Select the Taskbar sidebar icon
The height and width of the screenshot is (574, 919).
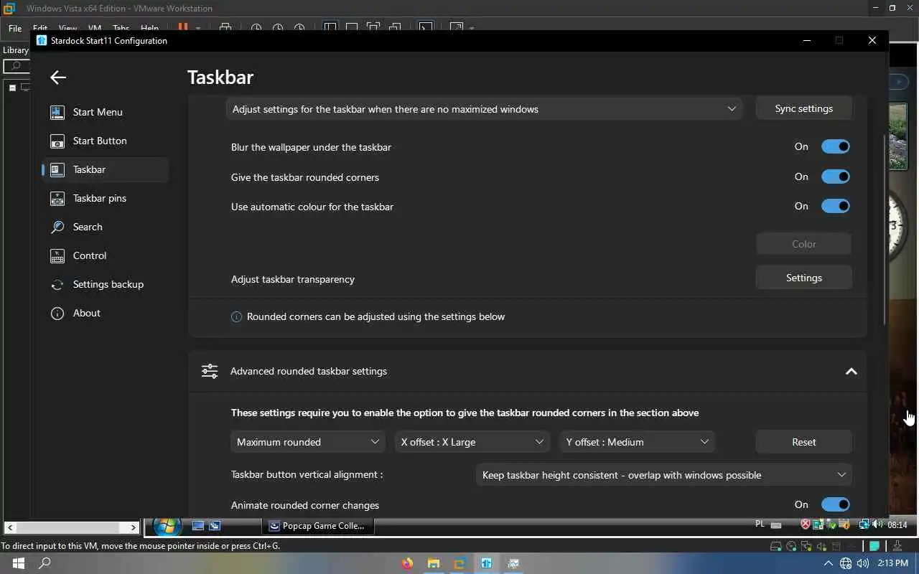[57, 169]
